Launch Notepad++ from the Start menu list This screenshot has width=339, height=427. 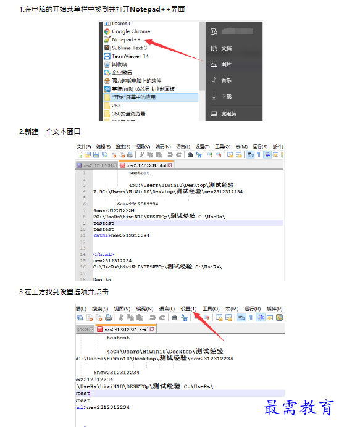[x=122, y=39]
